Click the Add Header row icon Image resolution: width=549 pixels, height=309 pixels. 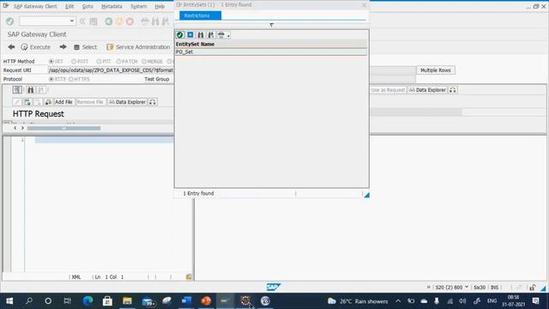coord(27,102)
